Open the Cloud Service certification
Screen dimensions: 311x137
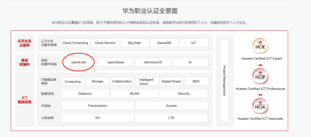(x=105, y=43)
